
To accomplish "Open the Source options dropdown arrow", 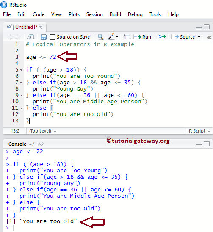I will tap(199, 37).
